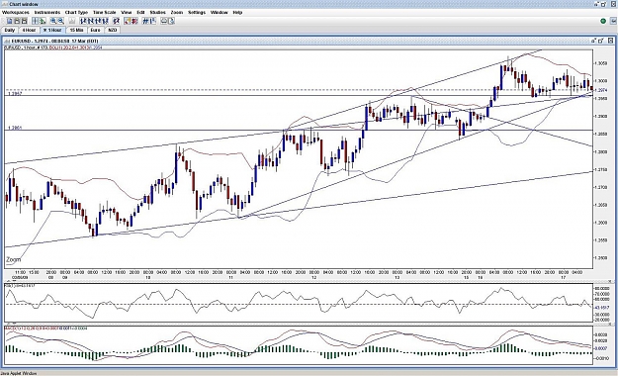Click the EURUSD chart window title icon
The height and width of the screenshot is (376, 618).
[x=7, y=41]
